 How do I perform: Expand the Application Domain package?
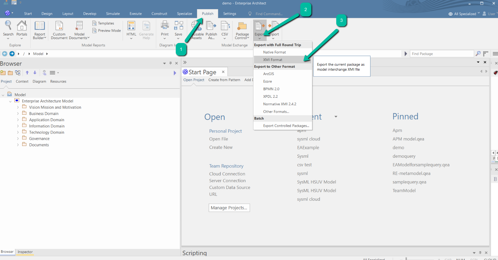click(x=18, y=120)
